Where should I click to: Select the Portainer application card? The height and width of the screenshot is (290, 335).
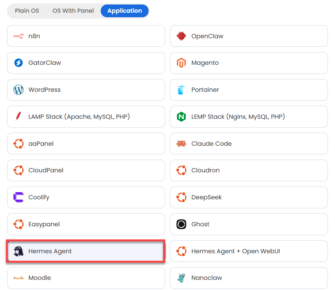click(249, 90)
